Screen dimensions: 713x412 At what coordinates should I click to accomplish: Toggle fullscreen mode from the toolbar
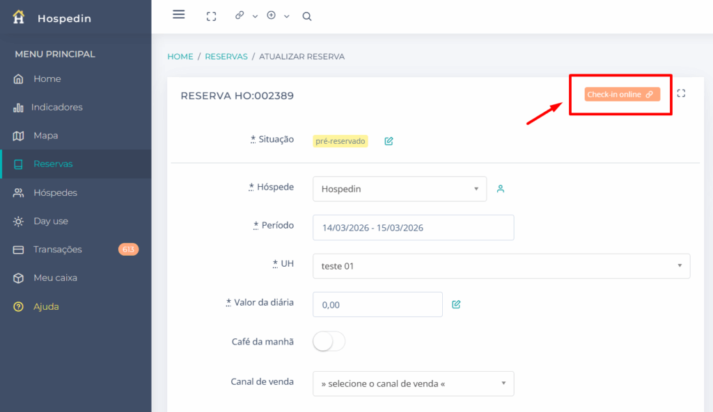tap(211, 15)
